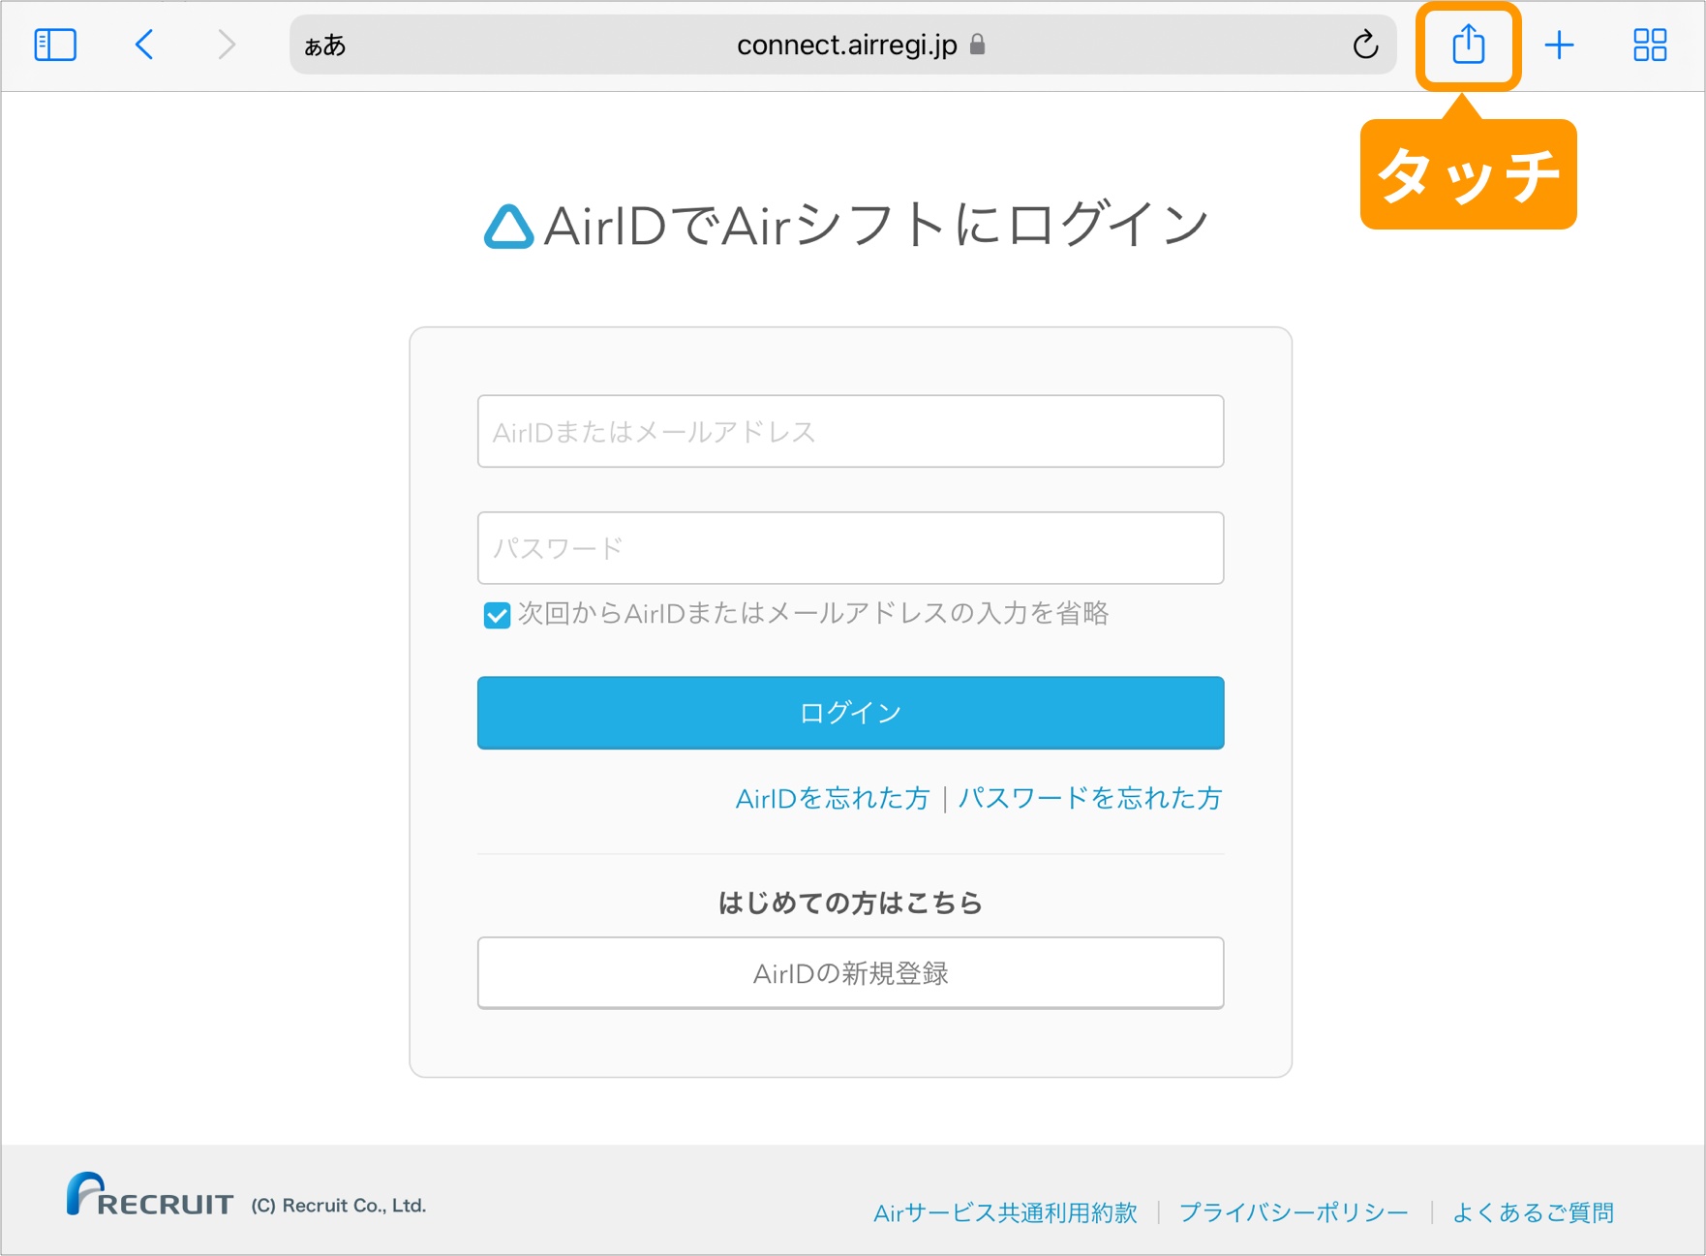Show tab overview grid
Viewport: 1706px width, 1256px height.
[1649, 45]
